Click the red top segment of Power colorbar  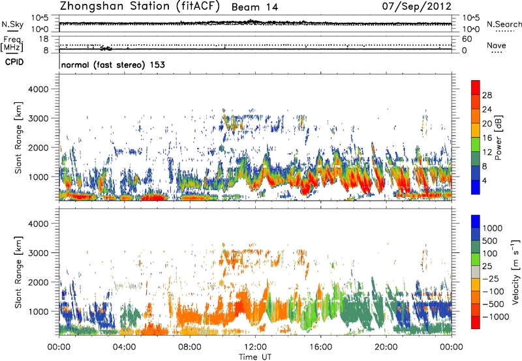click(476, 87)
